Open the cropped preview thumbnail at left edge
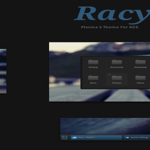Screen dimensions: 150x150 (3, 71)
